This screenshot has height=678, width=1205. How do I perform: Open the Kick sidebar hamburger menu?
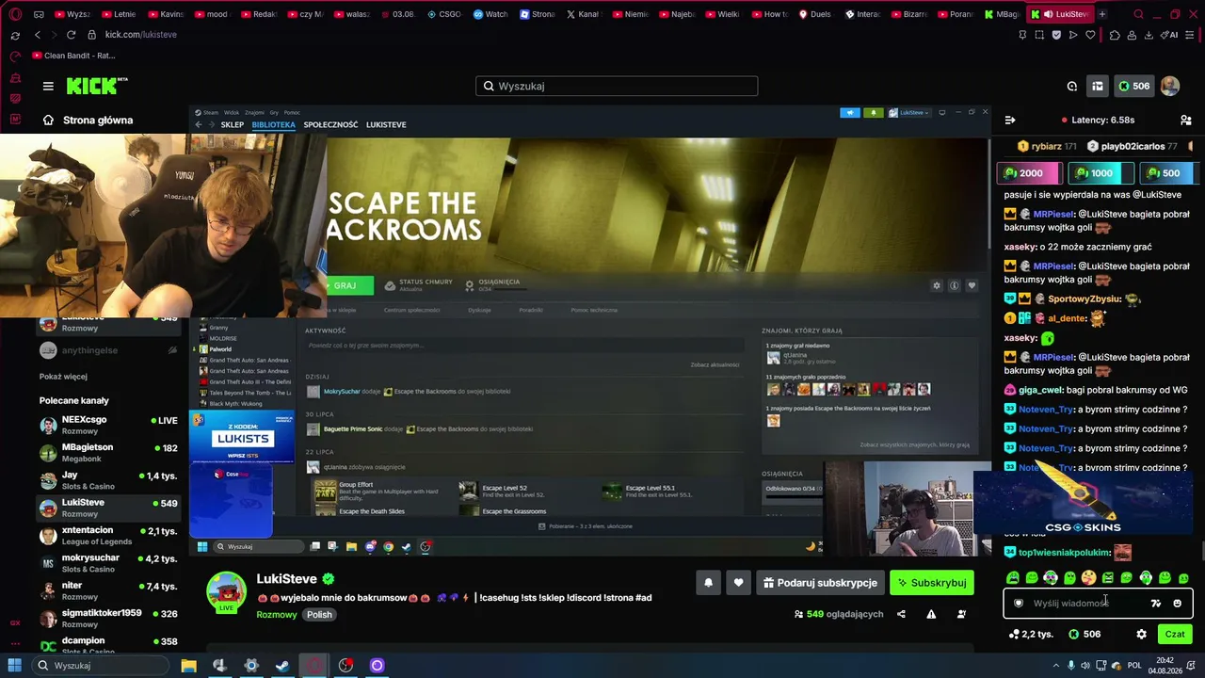pyautogui.click(x=48, y=86)
